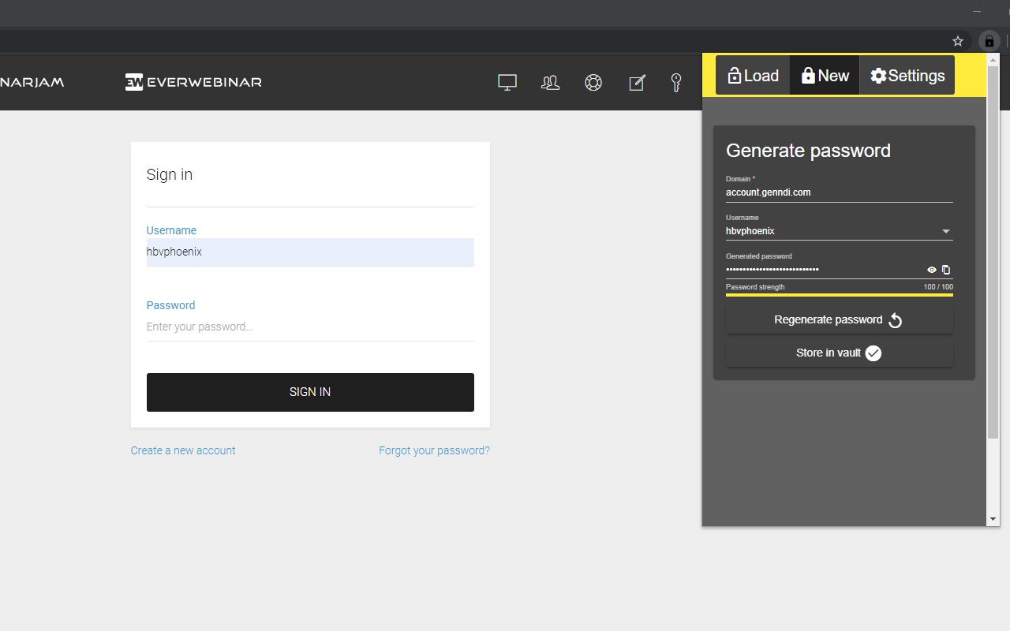Click the Generate password heading
This screenshot has height=631, width=1010.
(x=808, y=151)
